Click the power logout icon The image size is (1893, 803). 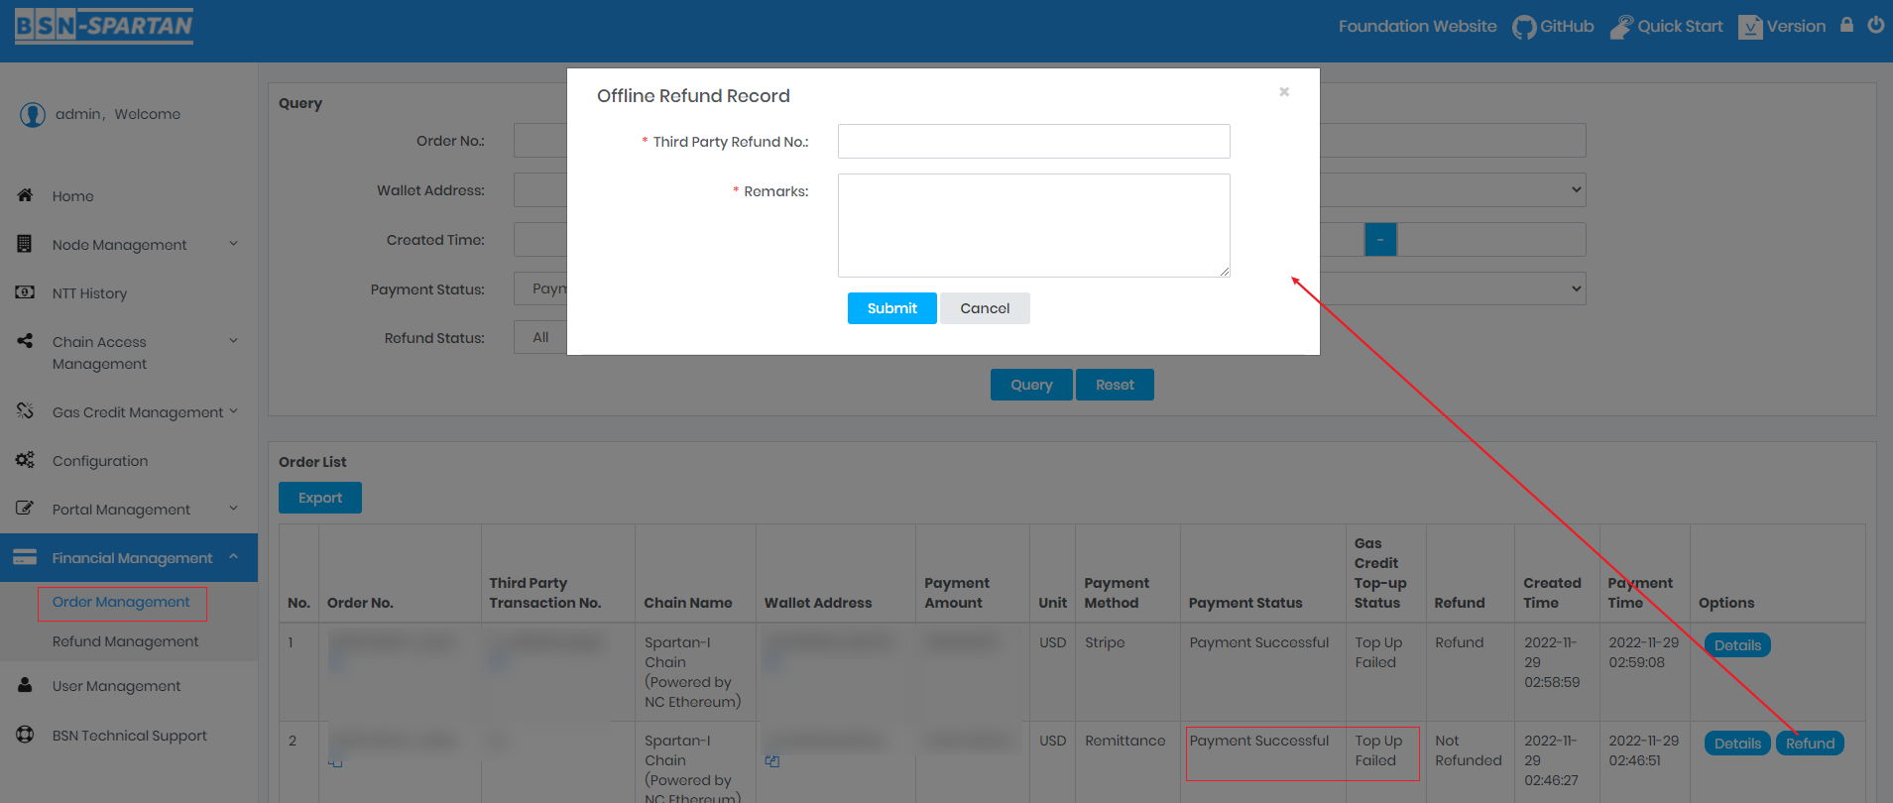coord(1875,26)
